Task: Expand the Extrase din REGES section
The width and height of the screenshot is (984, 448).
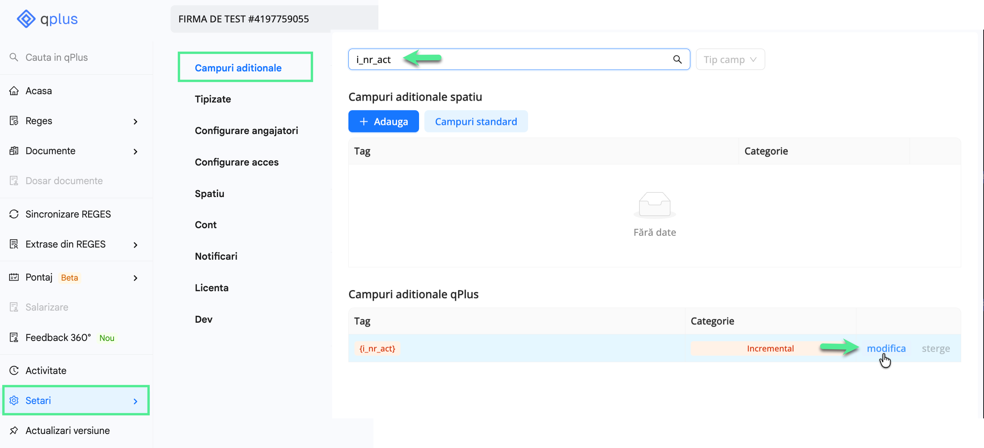Action: (x=136, y=245)
